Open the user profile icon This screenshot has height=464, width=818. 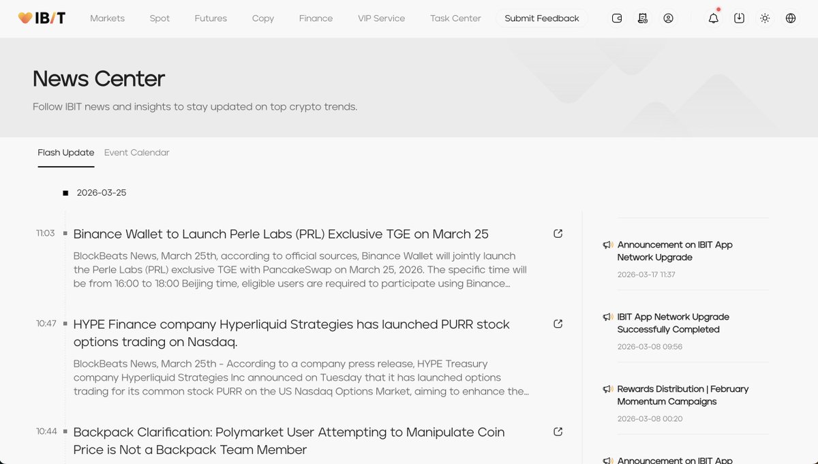coord(668,18)
